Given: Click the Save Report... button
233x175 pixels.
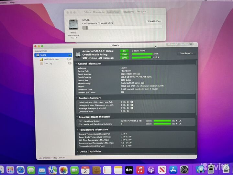Looking at the screenshot, I should 187,53.
